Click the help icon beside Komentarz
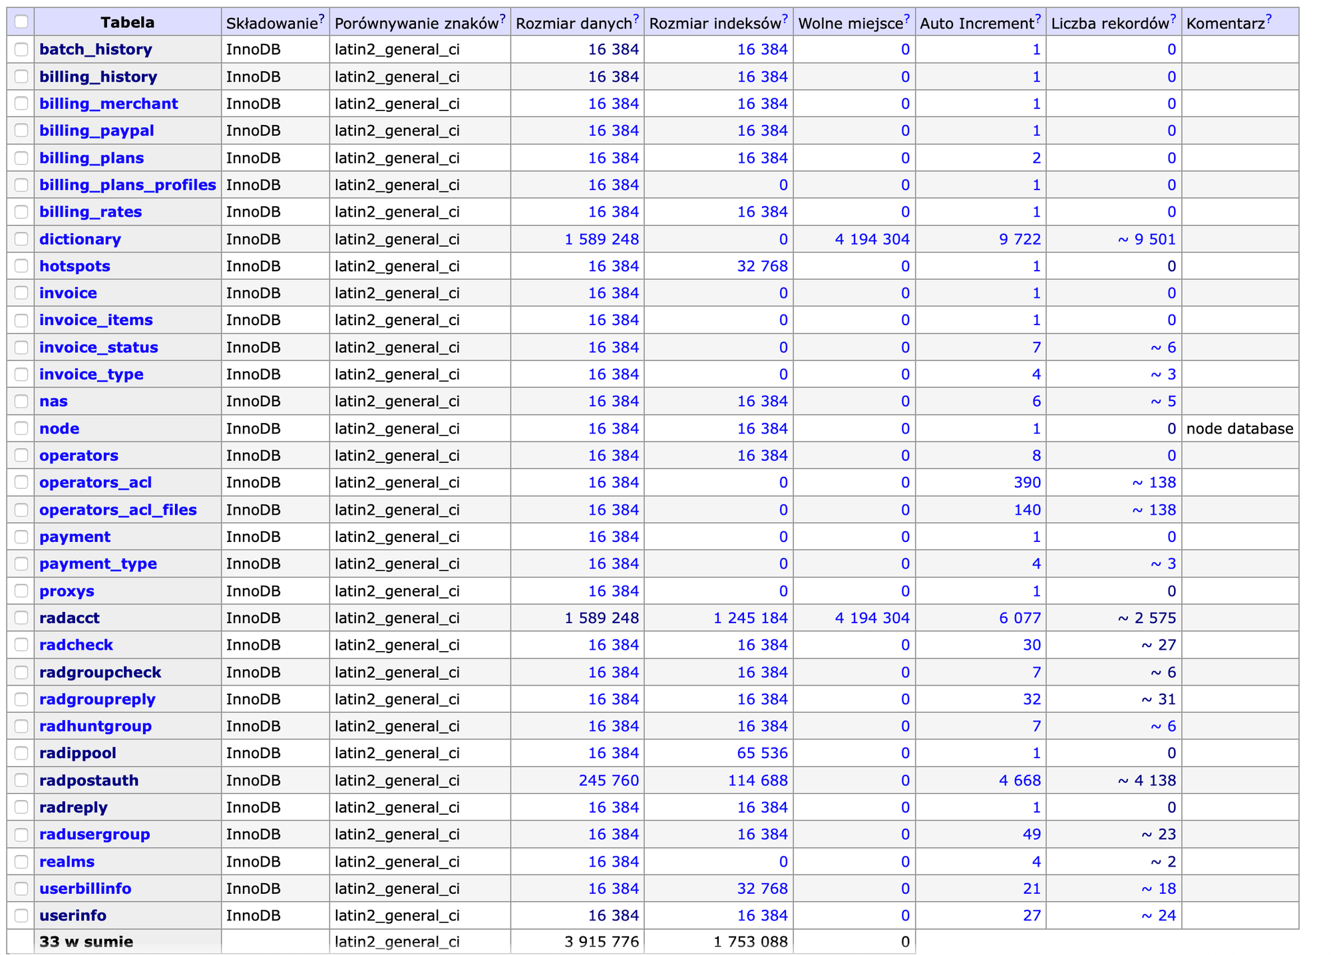This screenshot has width=1331, height=955. pos(1268,19)
